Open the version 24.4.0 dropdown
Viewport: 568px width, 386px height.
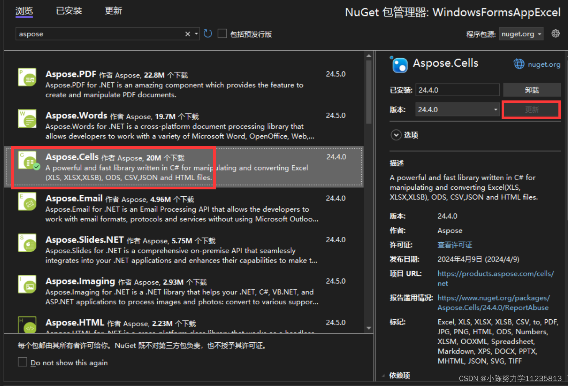pos(457,109)
